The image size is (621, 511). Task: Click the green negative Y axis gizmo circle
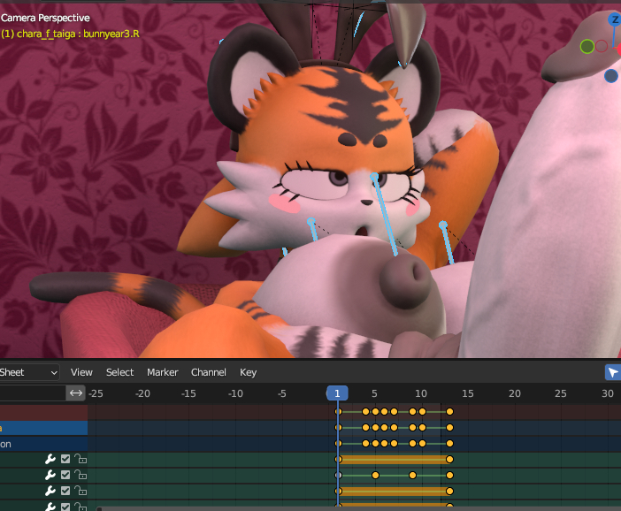click(x=587, y=46)
